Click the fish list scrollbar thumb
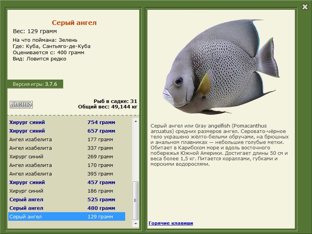This screenshot has height=234, width=312. 136,200
